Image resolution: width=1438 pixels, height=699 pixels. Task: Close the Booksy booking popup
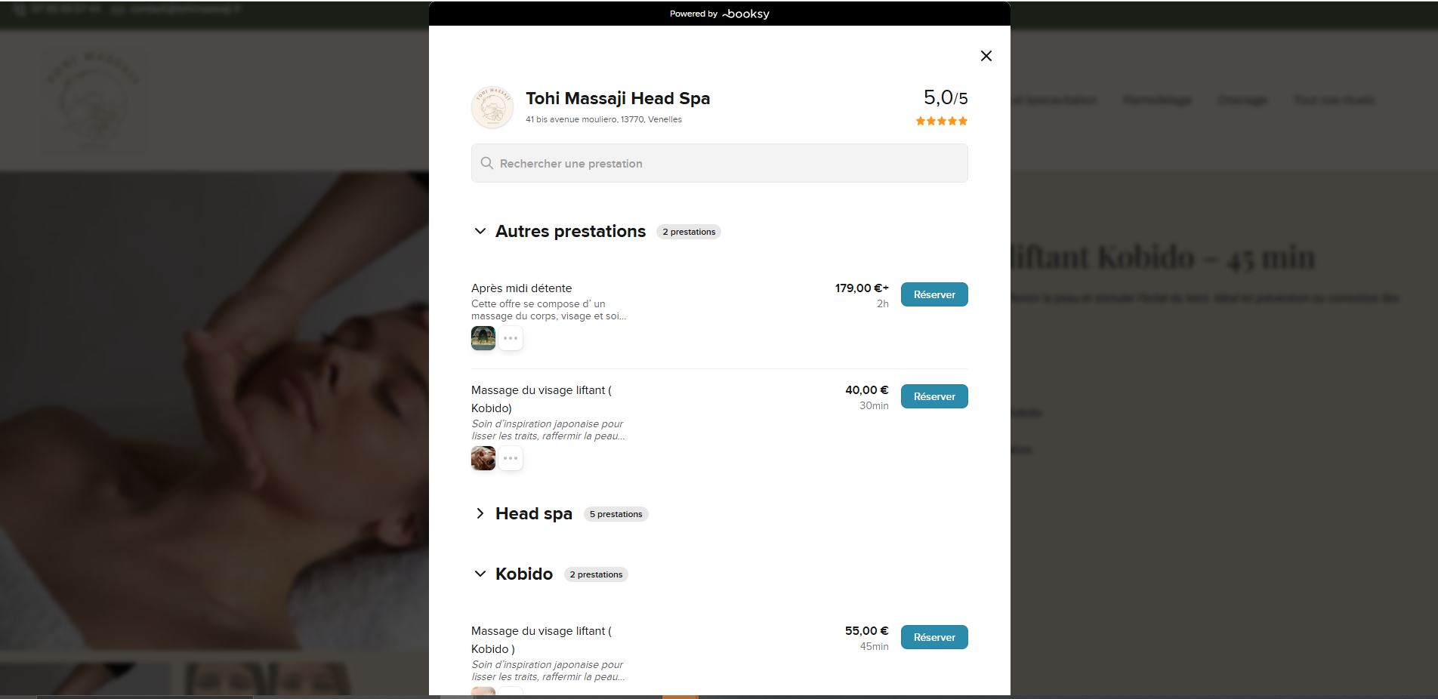point(986,56)
